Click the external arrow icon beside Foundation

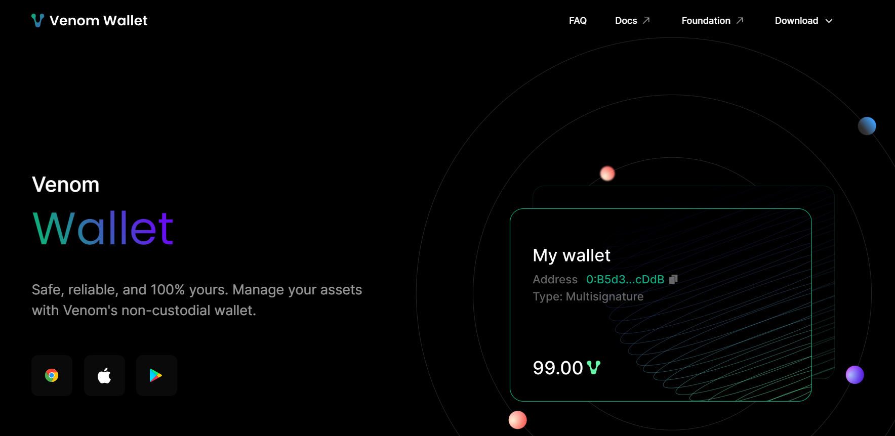coord(740,21)
